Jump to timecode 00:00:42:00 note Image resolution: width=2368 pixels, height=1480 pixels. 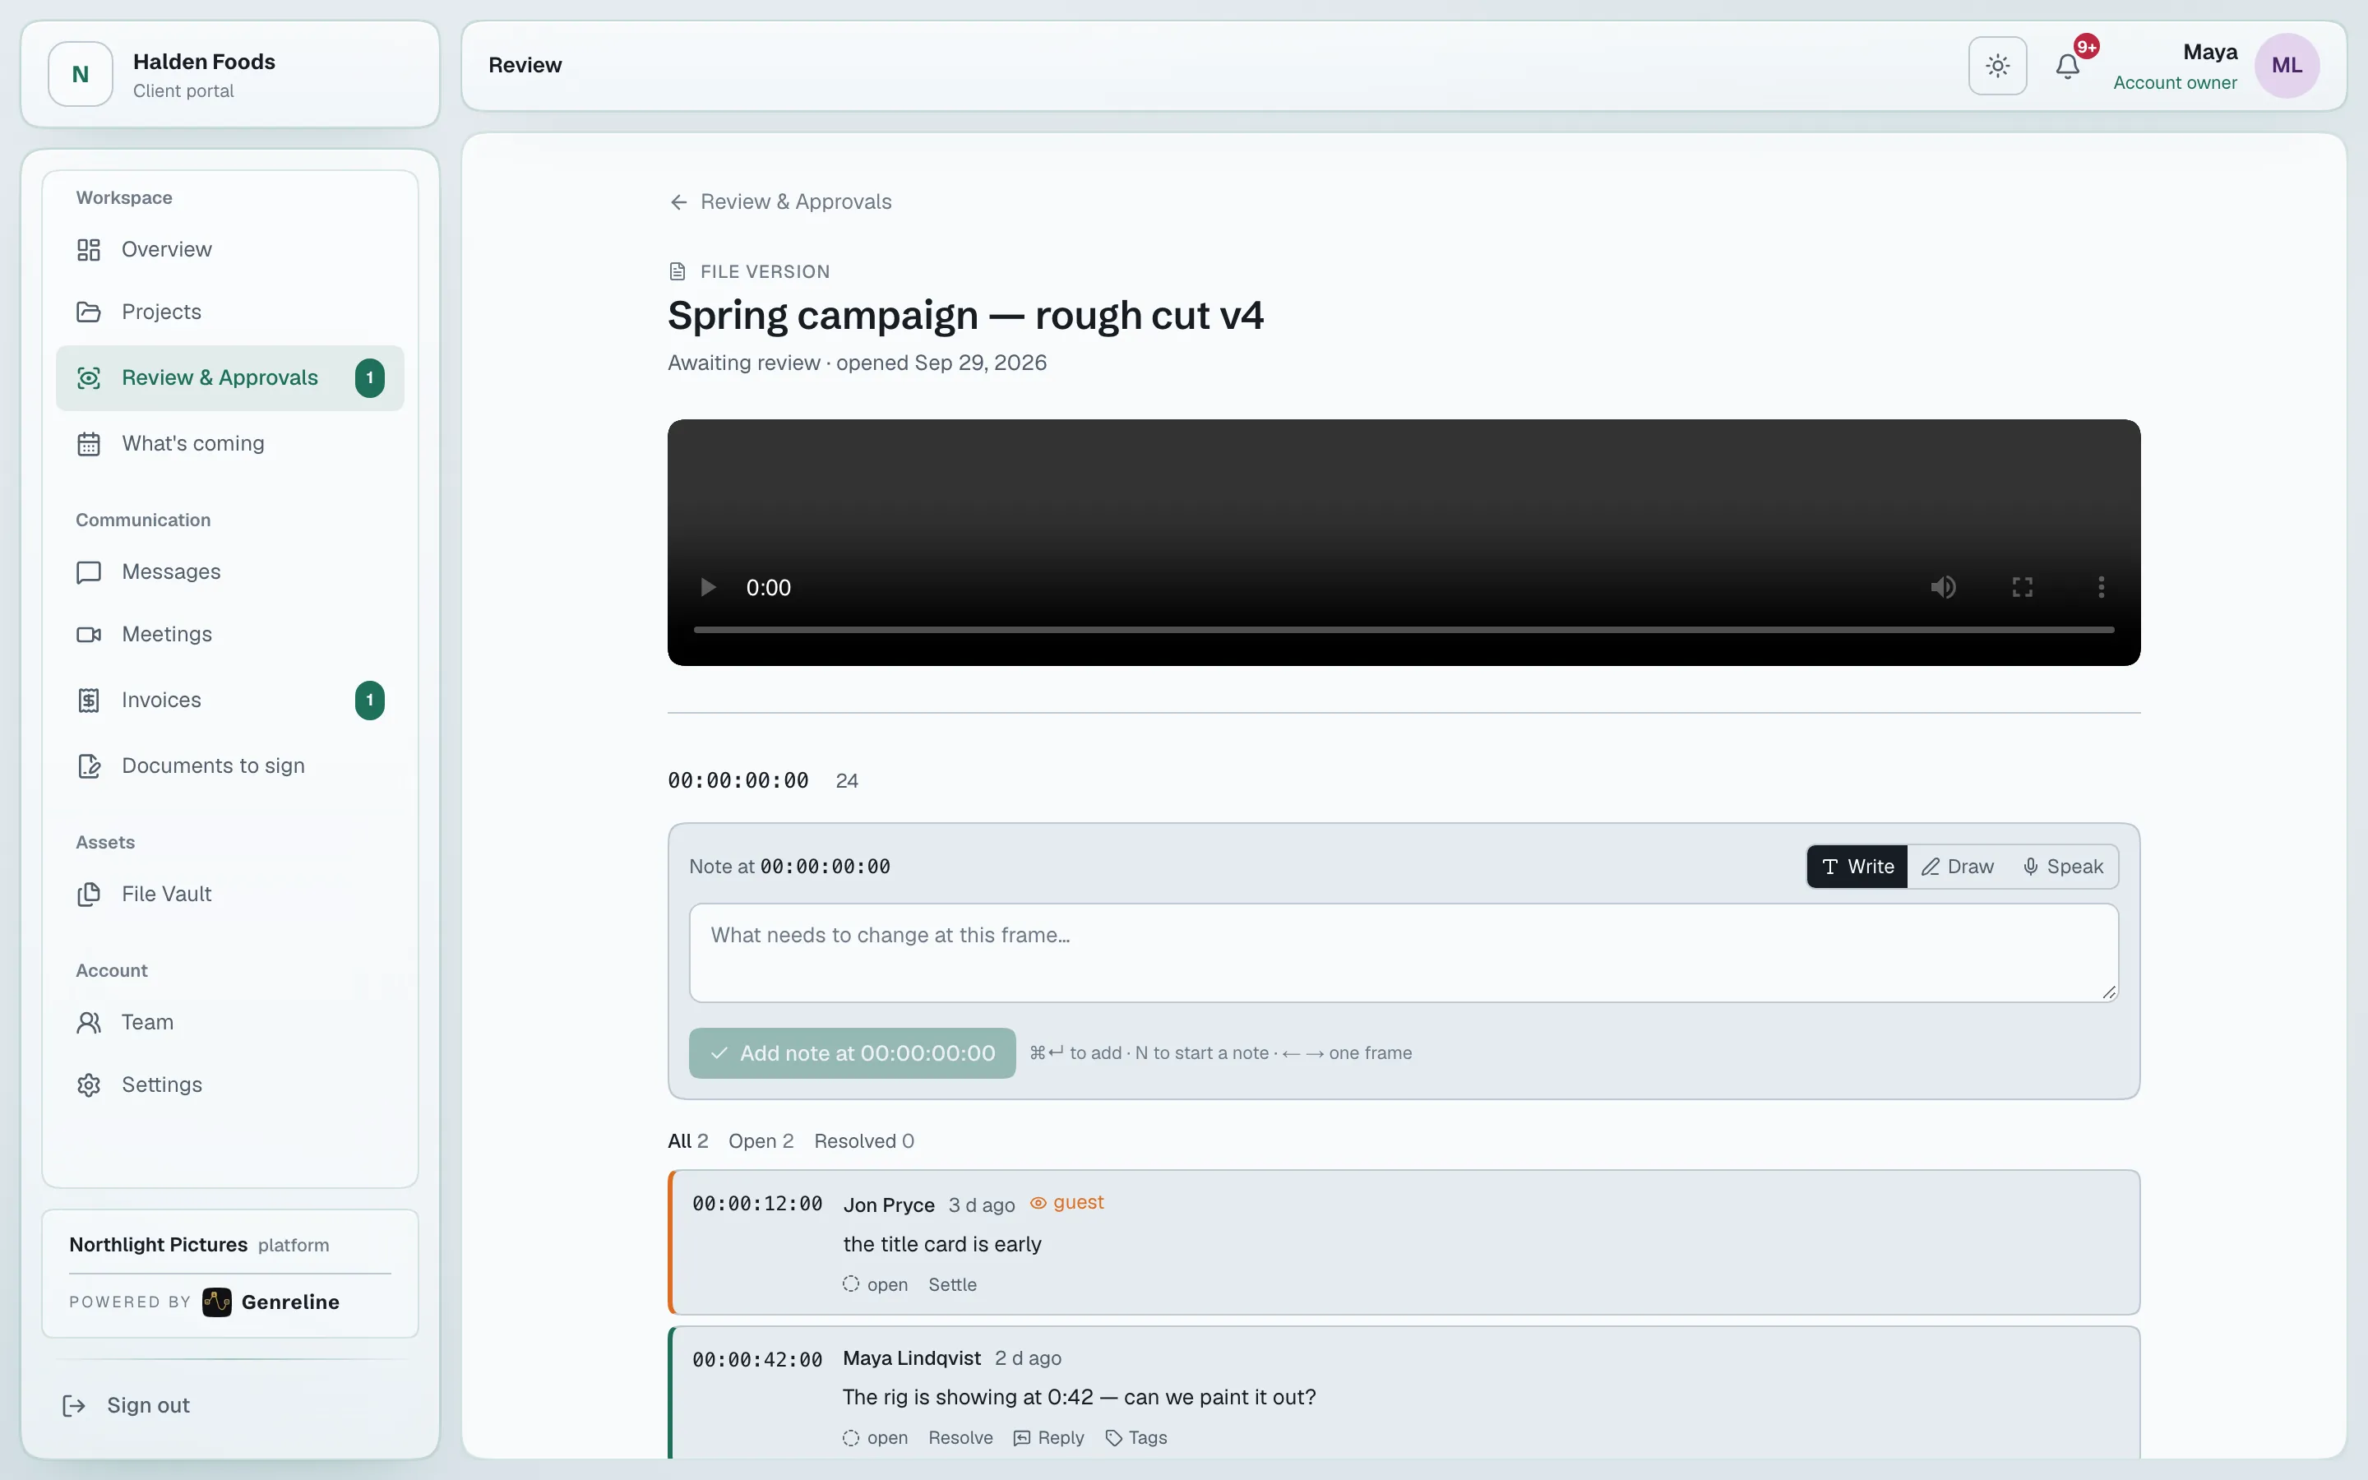pos(757,1360)
